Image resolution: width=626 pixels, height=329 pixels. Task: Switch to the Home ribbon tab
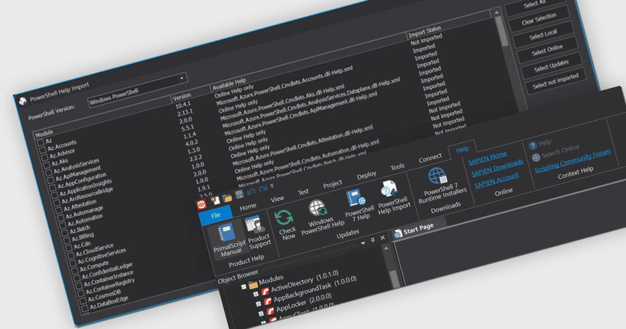[x=248, y=207]
